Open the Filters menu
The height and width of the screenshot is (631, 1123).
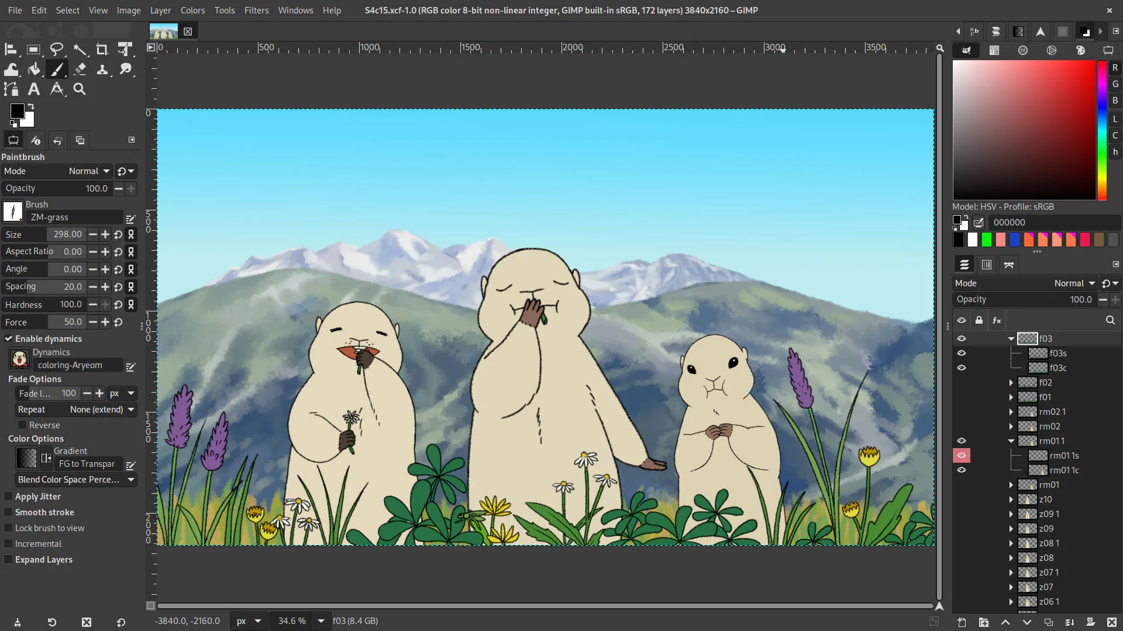[x=256, y=10]
